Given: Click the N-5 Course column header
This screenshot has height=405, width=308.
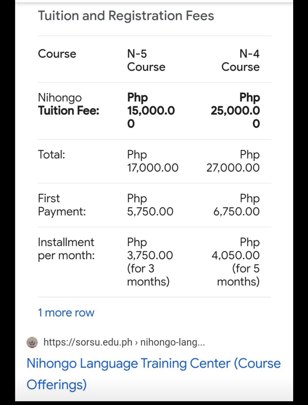Looking at the screenshot, I should (146, 60).
